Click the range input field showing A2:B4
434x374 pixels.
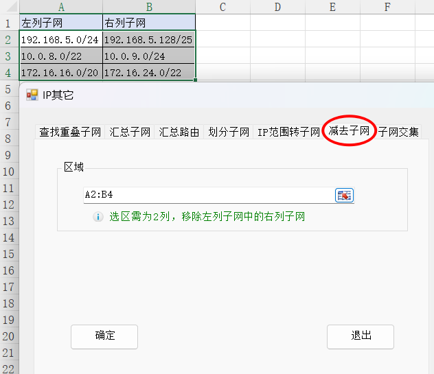click(x=209, y=195)
